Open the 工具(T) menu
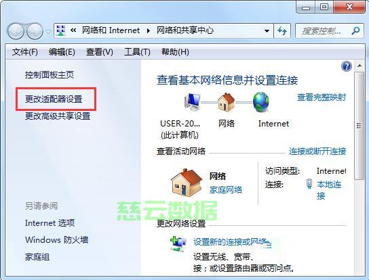 [x=137, y=52]
